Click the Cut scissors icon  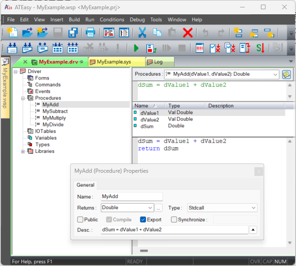point(142,32)
